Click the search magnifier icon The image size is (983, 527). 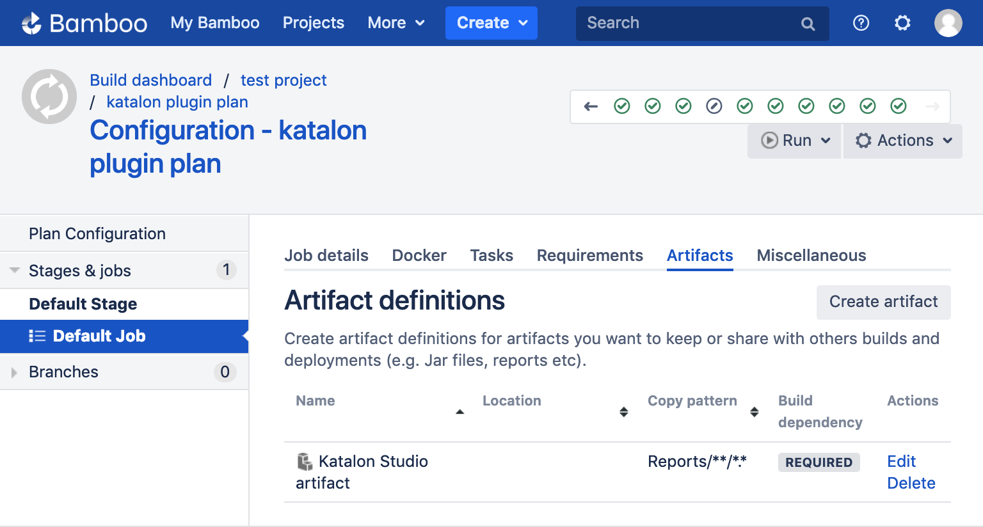point(808,24)
